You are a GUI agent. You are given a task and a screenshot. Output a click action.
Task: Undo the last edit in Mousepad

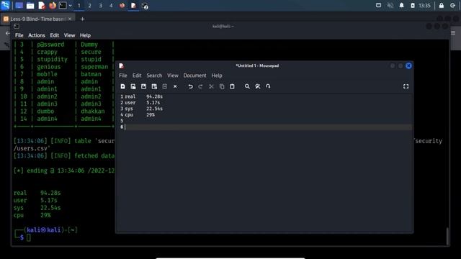[x=190, y=86]
